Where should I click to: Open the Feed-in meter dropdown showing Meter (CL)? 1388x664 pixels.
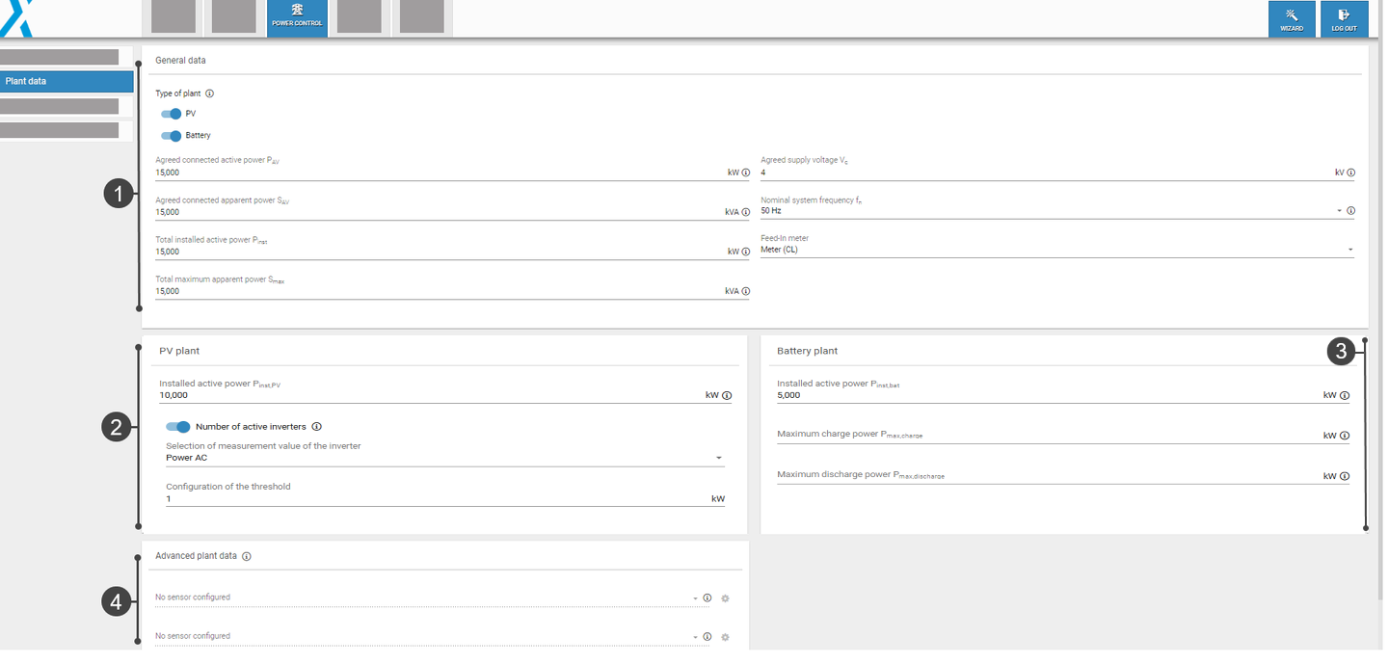pos(1349,249)
